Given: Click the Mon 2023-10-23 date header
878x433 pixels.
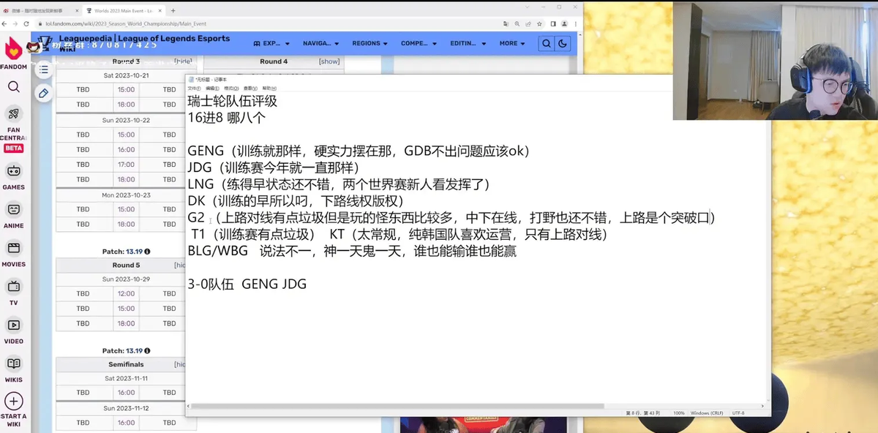Looking at the screenshot, I should (x=126, y=195).
